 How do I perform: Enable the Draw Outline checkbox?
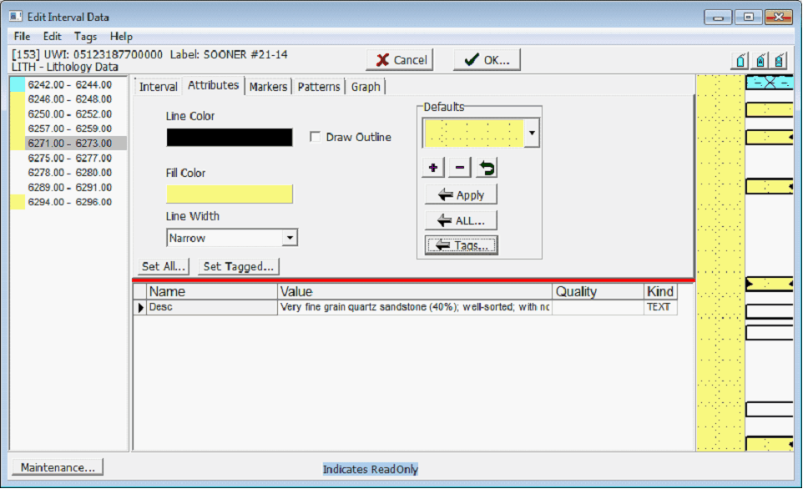click(315, 137)
